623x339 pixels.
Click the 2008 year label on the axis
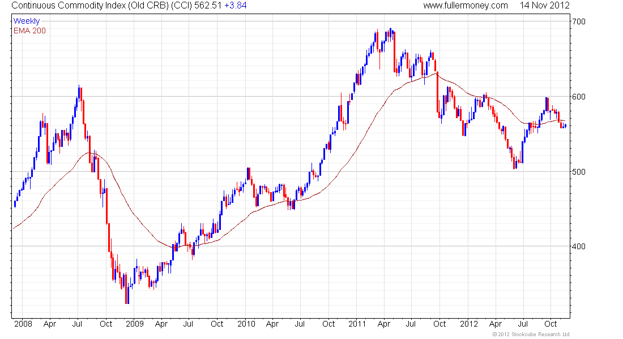pos(23,324)
